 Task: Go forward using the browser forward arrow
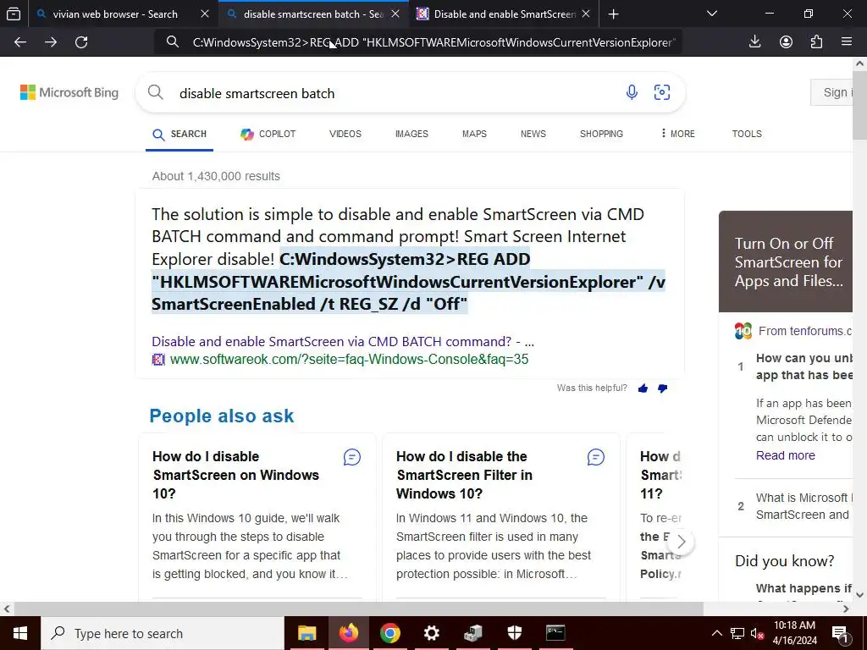coord(51,42)
